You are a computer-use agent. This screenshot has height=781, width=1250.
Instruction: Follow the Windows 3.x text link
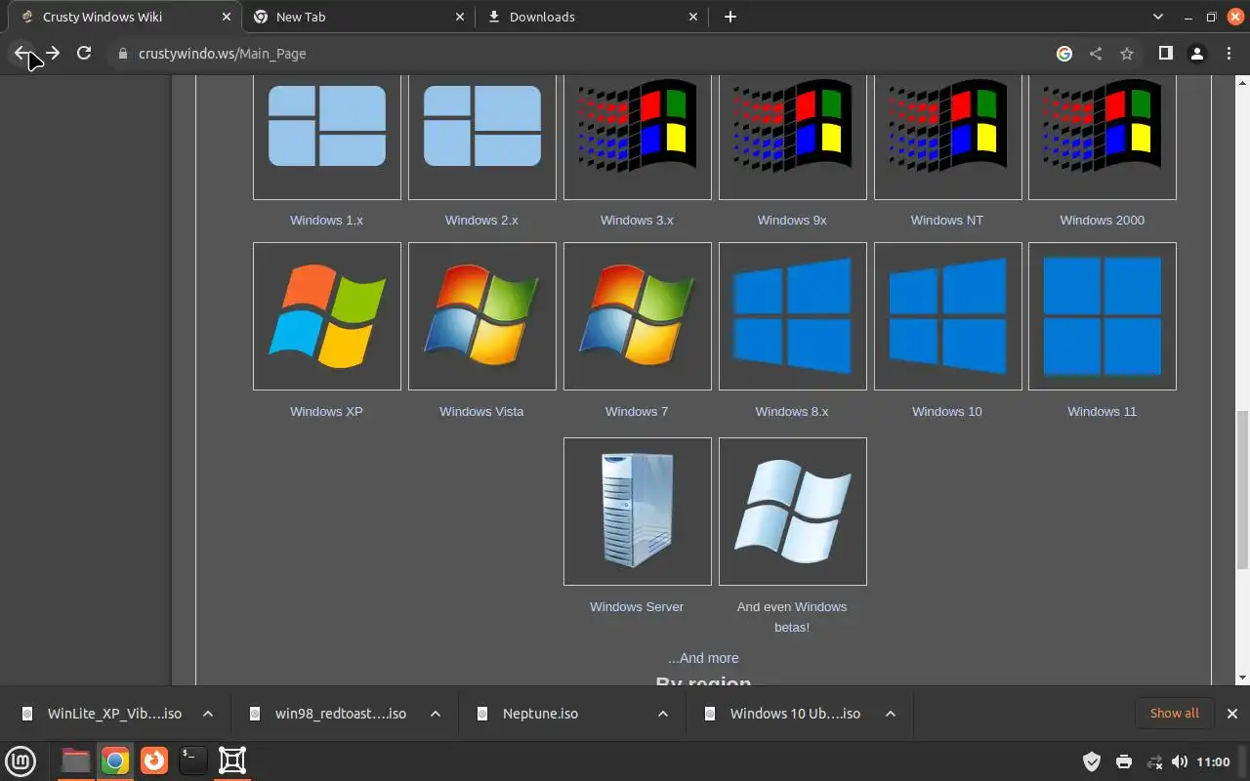coord(637,221)
